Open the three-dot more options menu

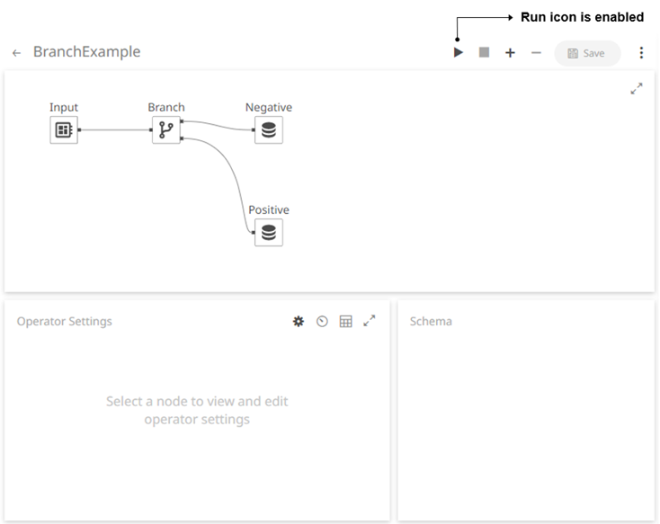641,53
